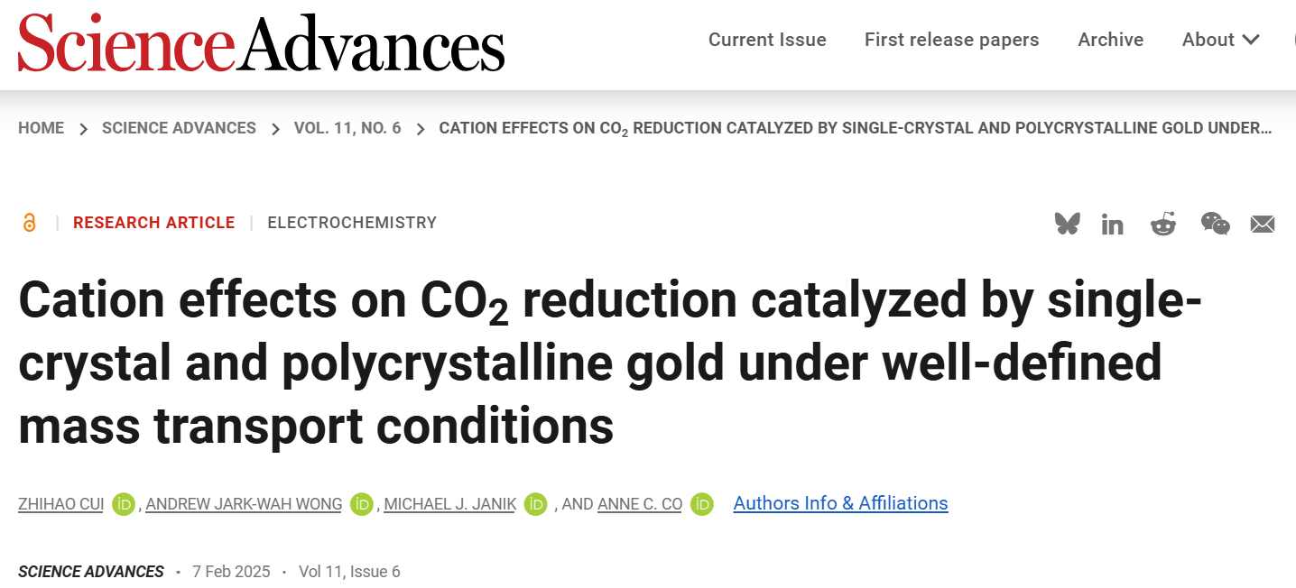The width and height of the screenshot is (1296, 588).
Task: Email article using envelope icon
Action: click(x=1263, y=225)
